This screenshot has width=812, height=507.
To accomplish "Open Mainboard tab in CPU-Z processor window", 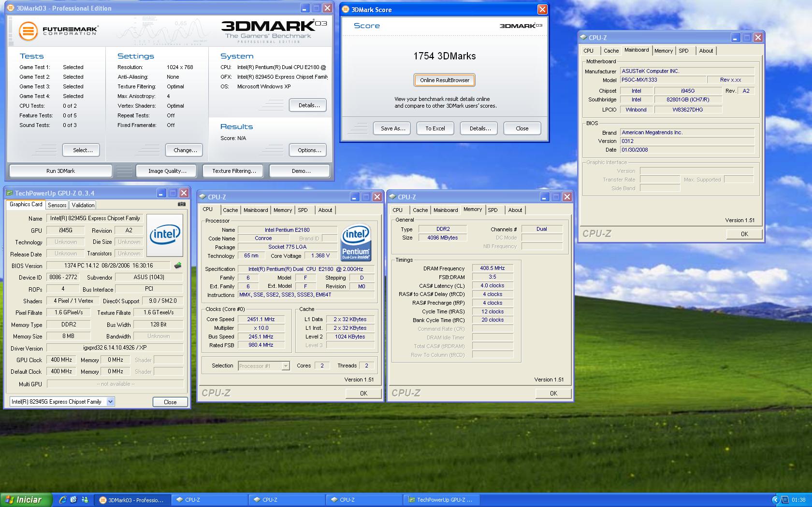I will [x=256, y=210].
